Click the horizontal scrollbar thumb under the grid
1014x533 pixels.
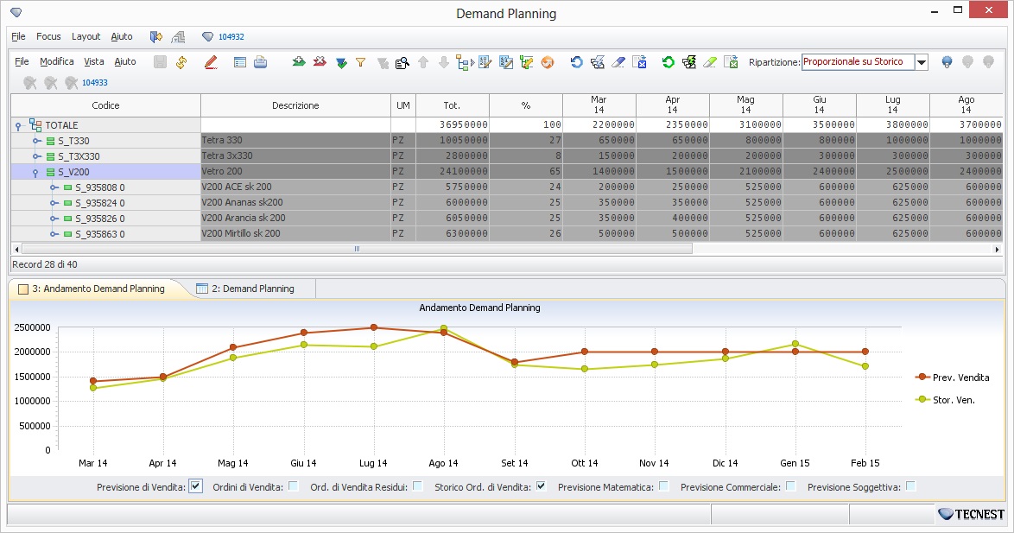(x=357, y=249)
